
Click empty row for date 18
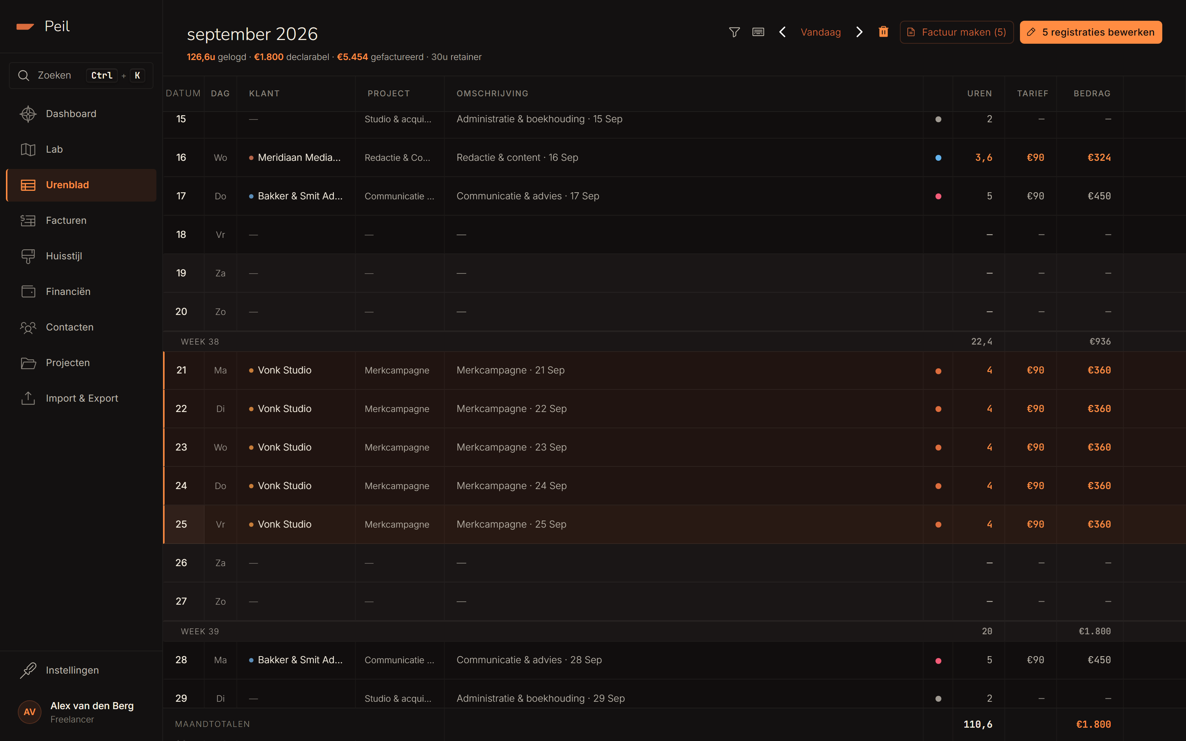[674, 235]
